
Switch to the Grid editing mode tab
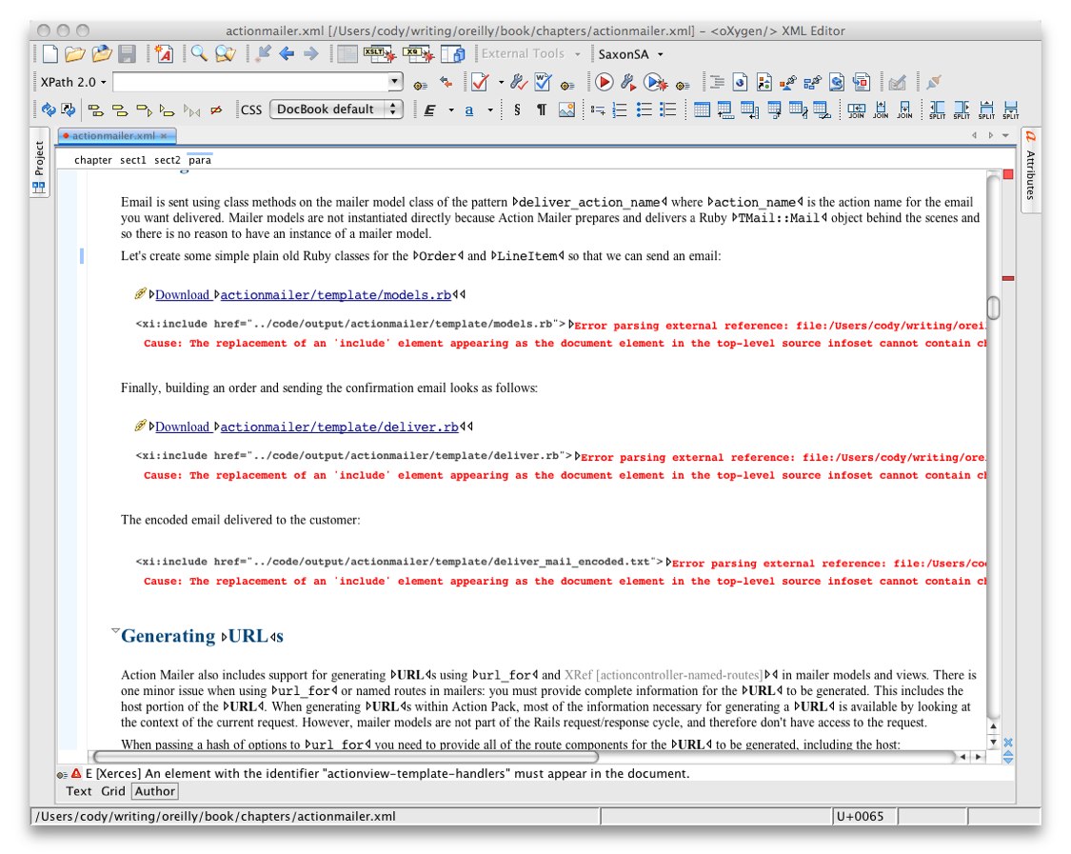point(112,791)
